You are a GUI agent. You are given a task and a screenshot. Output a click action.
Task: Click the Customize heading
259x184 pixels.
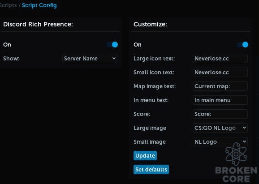click(x=150, y=24)
